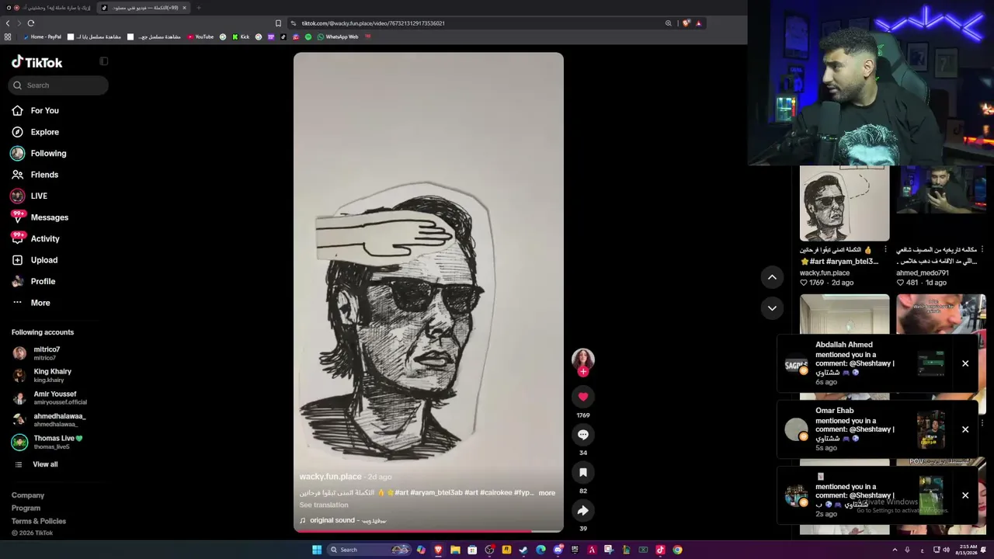Image resolution: width=994 pixels, height=559 pixels.
Task: Go to the previous video
Action: [x=772, y=277]
